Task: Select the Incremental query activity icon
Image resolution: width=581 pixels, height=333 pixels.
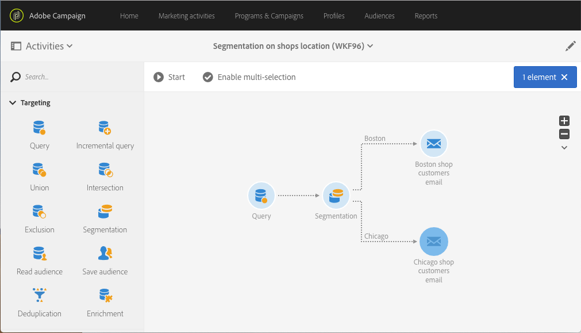Action: (105, 128)
